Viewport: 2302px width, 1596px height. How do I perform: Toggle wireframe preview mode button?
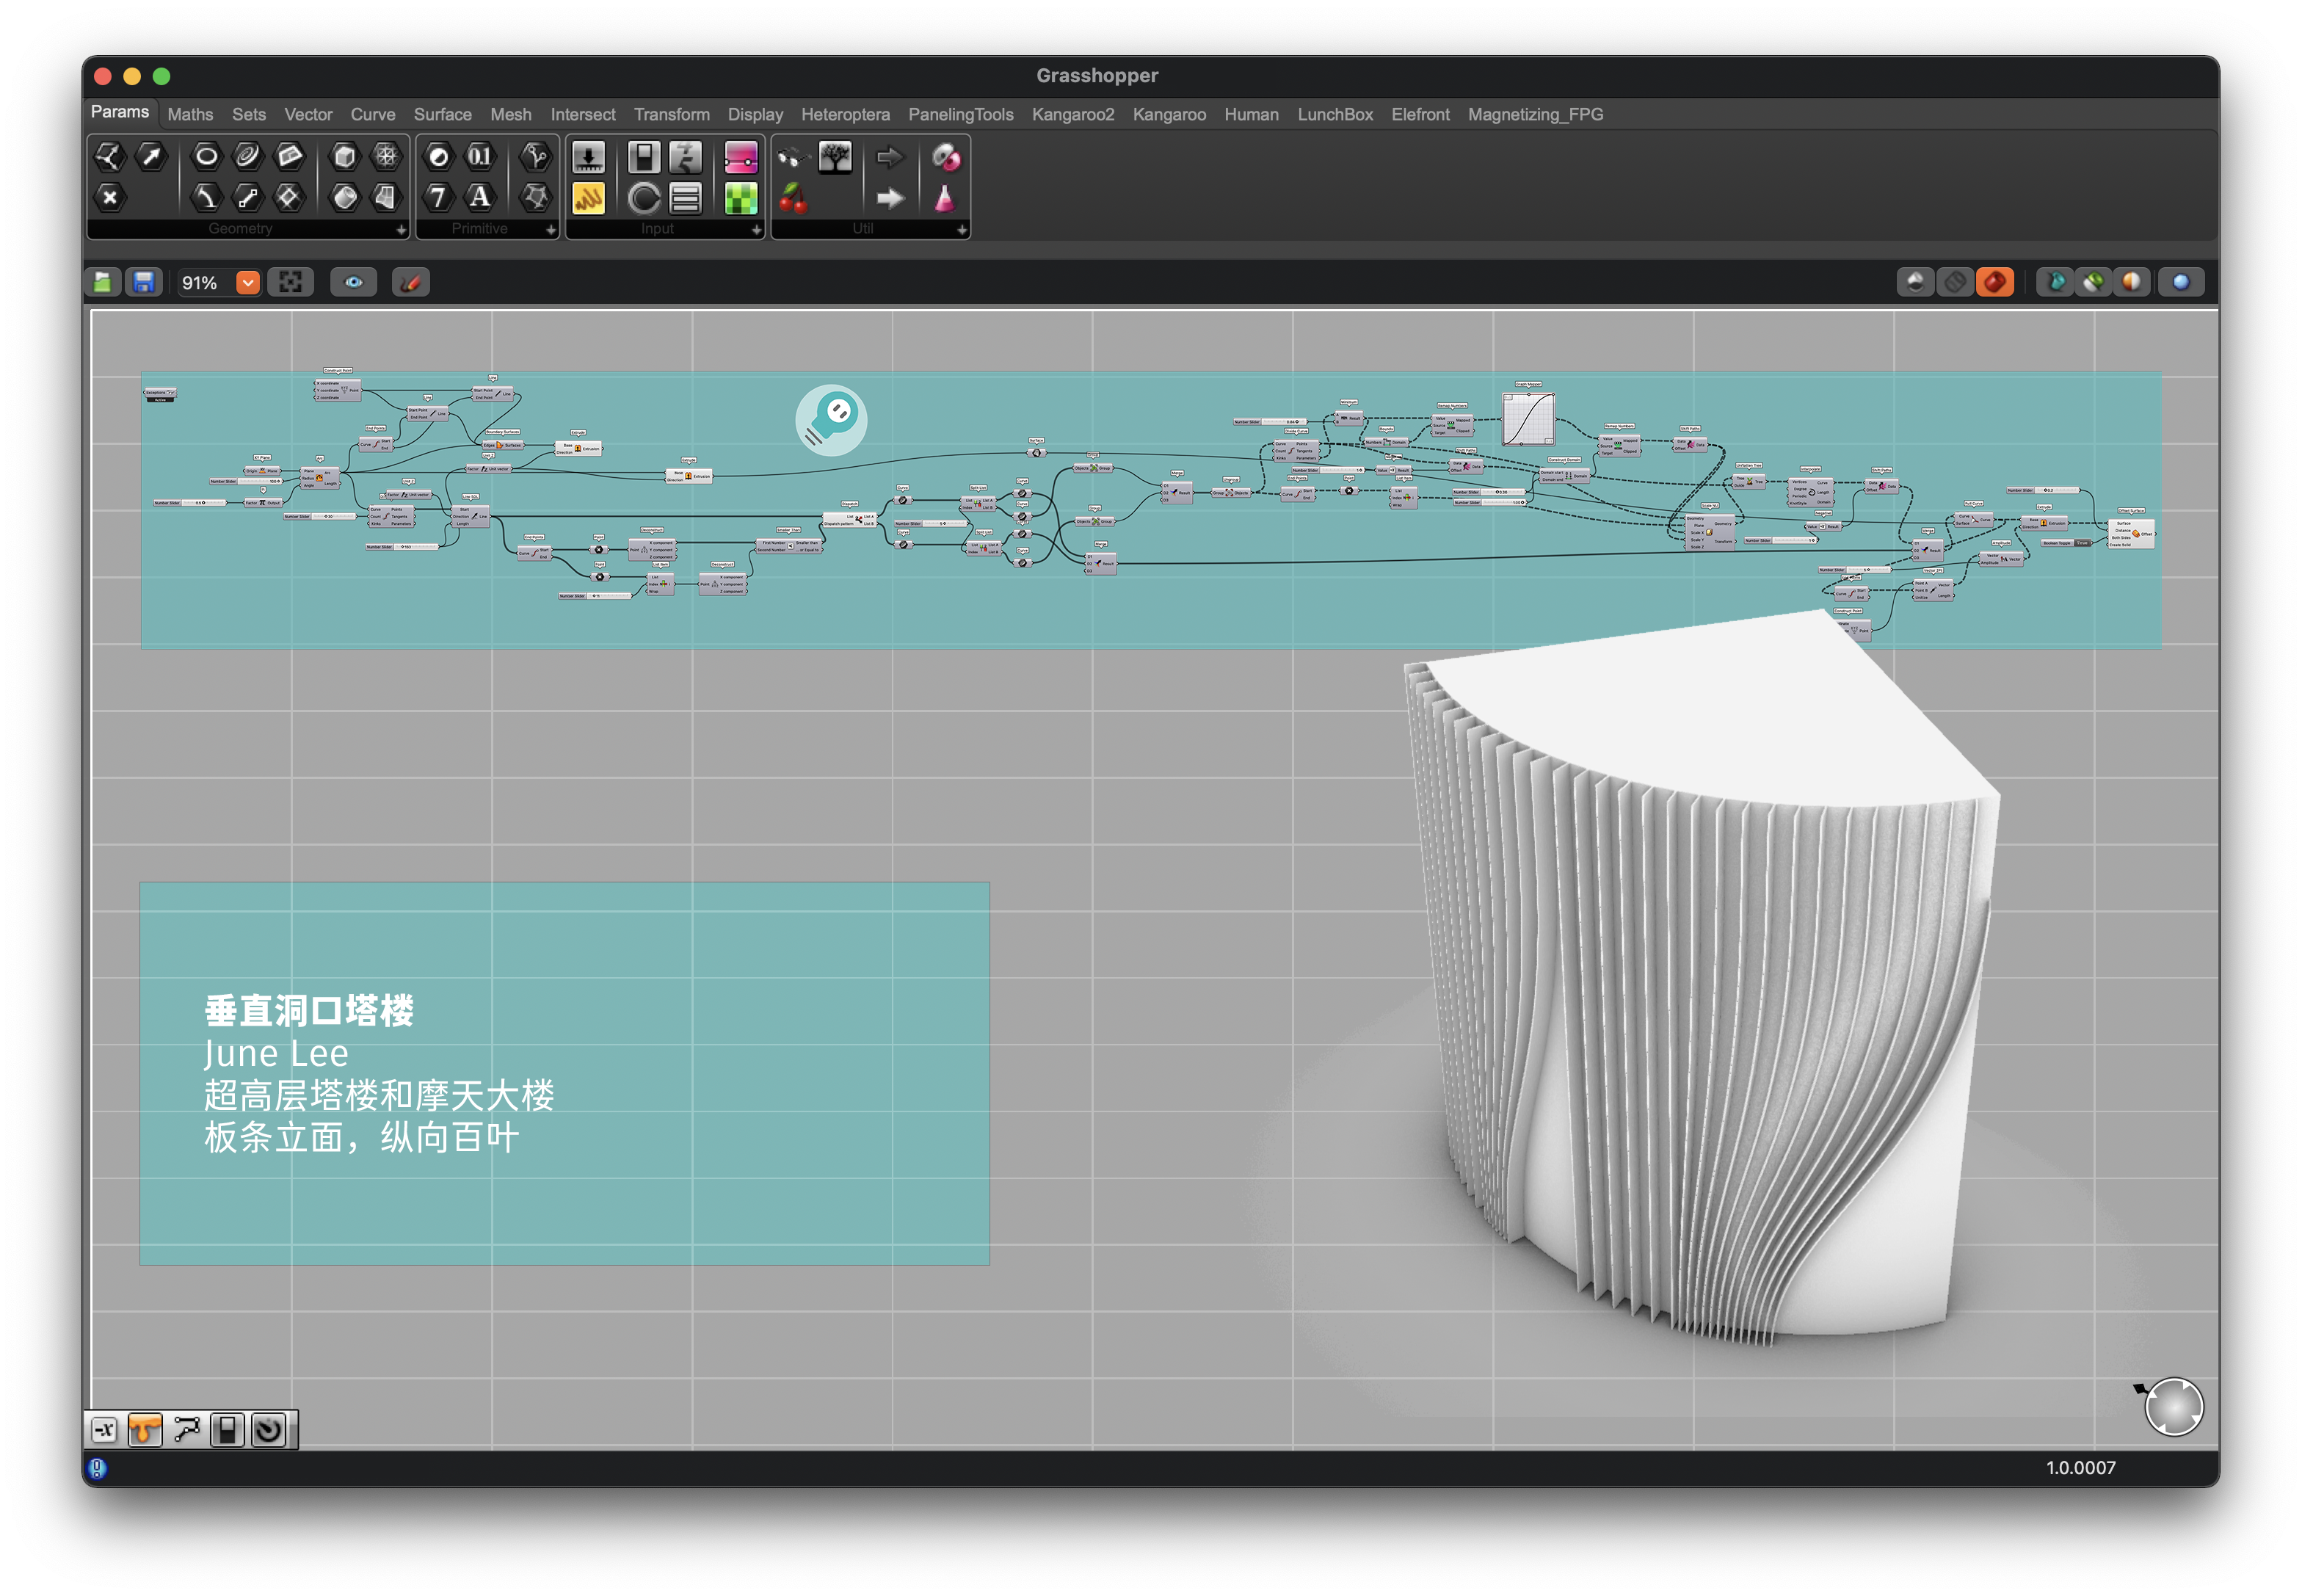pyautogui.click(x=1954, y=283)
